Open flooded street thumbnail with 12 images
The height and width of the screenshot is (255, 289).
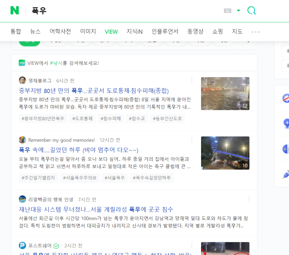225,93
